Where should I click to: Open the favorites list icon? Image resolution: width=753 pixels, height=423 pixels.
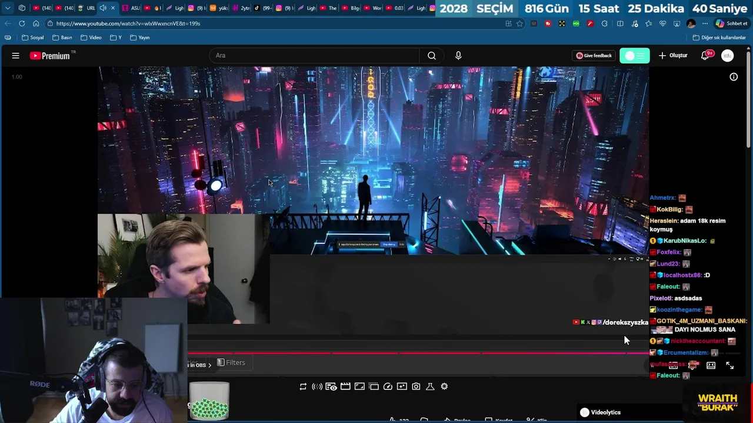click(x=648, y=23)
